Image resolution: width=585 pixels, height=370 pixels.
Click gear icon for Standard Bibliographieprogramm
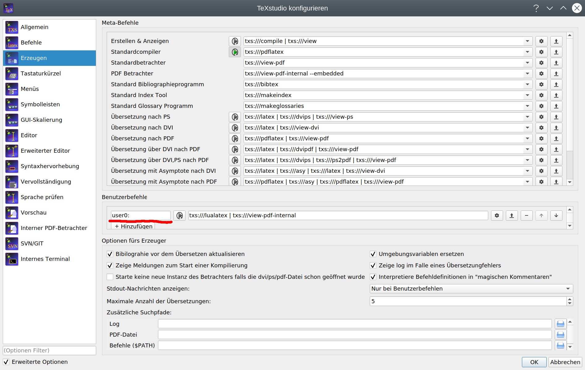pyautogui.click(x=541, y=84)
